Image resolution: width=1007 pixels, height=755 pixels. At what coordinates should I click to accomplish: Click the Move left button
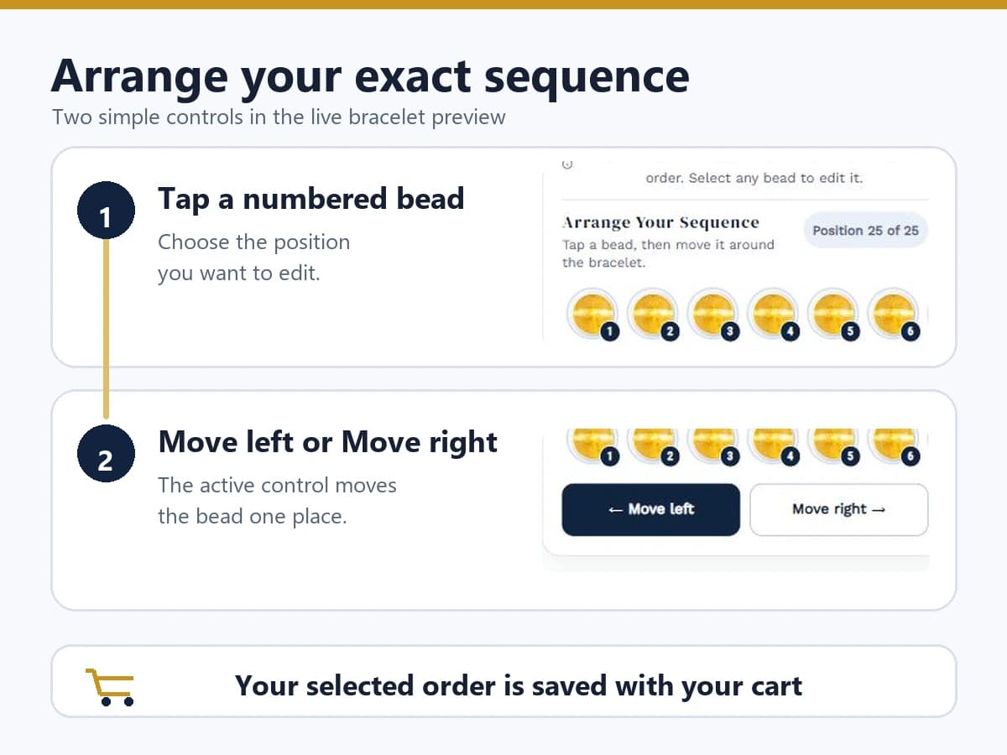tap(650, 509)
